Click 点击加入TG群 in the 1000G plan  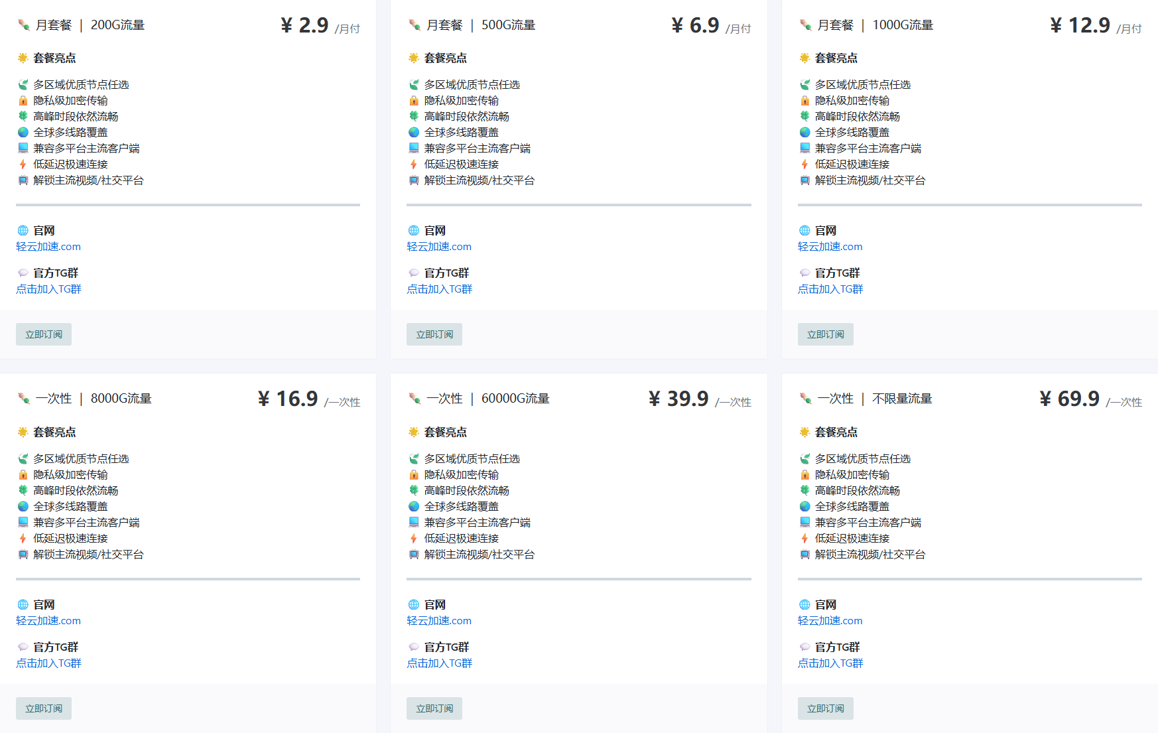point(830,289)
